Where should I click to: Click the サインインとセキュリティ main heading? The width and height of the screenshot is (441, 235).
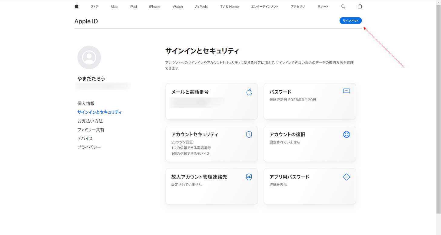pos(202,51)
